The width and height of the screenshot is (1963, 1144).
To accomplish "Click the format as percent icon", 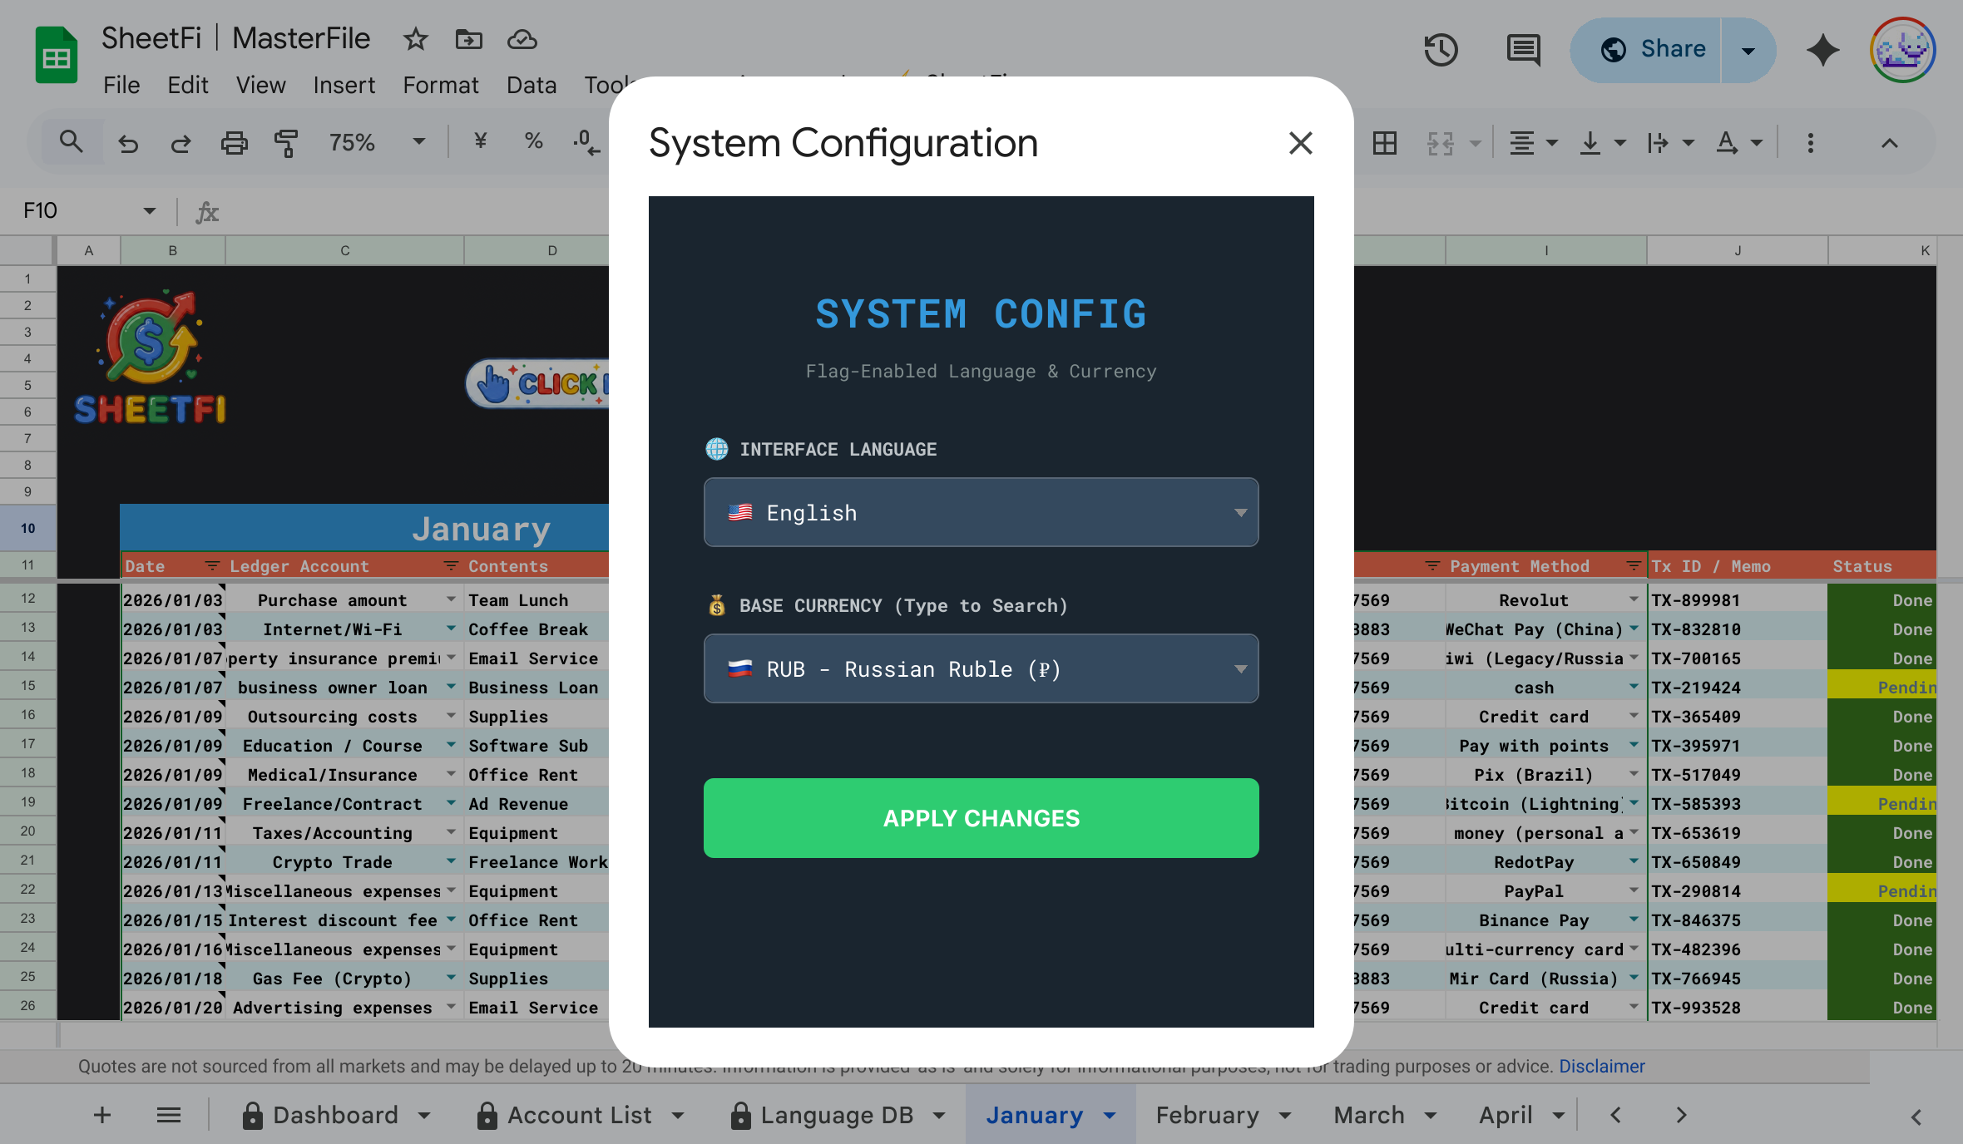I will tap(533, 141).
